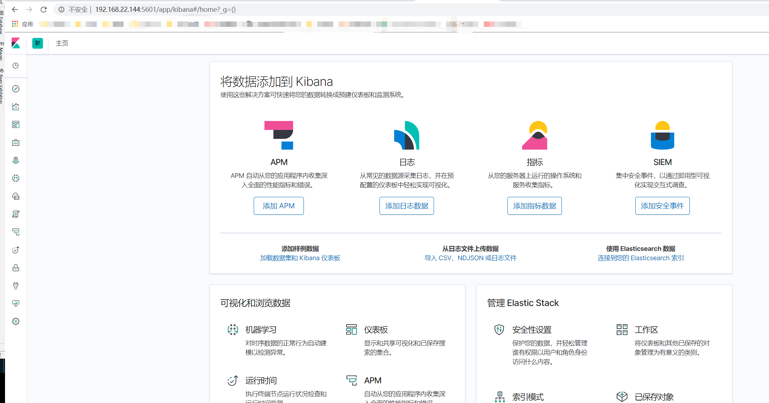
Task: Click the 添加安全事件 button
Action: (x=662, y=206)
